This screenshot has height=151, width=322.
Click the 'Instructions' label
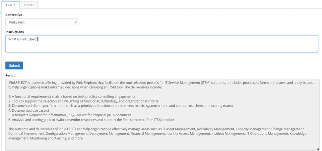14,32
